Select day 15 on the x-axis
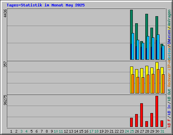 pyautogui.click(x=81, y=131)
